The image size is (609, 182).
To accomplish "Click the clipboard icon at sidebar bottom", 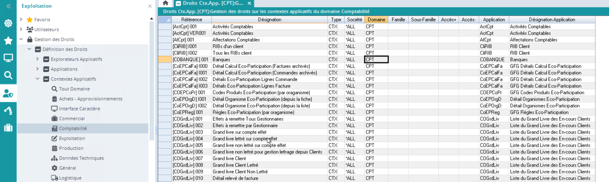I will 8,128.
